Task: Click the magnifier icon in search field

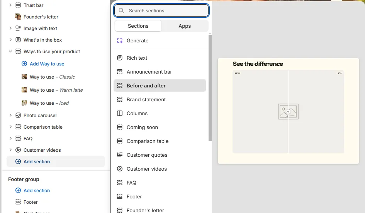Action: pyautogui.click(x=121, y=10)
